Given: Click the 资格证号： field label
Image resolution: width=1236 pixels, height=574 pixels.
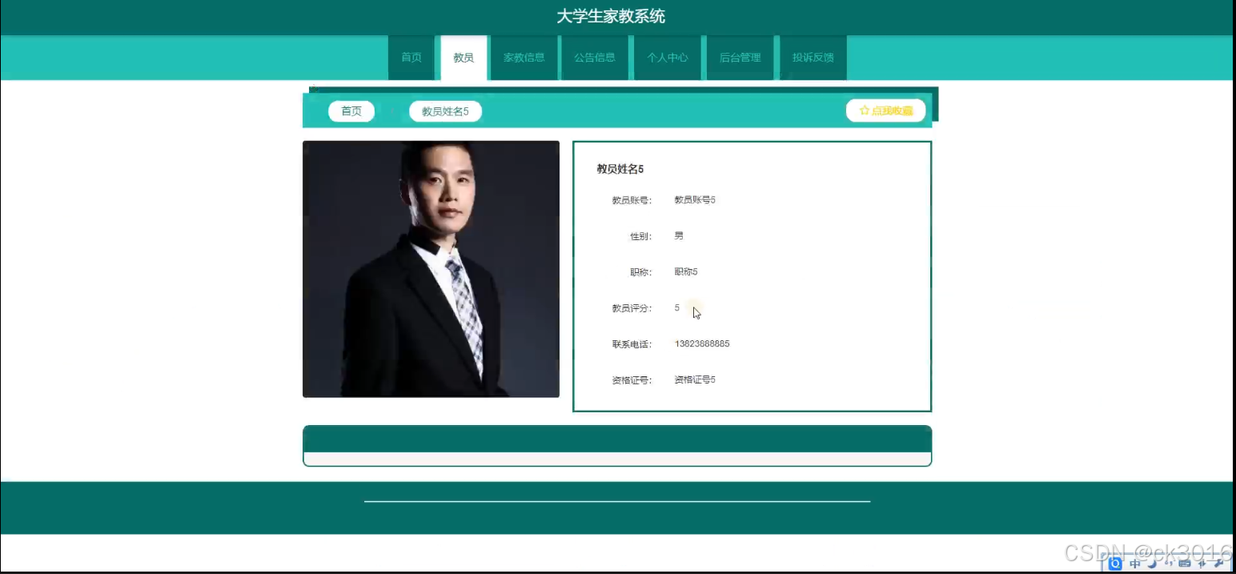Looking at the screenshot, I should point(632,380).
